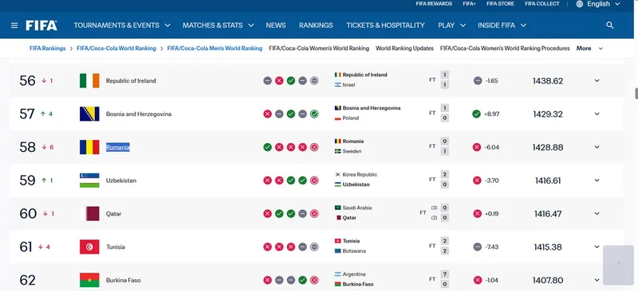Click FIFA/Coca-Cola World Ranking breadcrumb
Image resolution: width=638 pixels, height=291 pixels.
click(116, 48)
